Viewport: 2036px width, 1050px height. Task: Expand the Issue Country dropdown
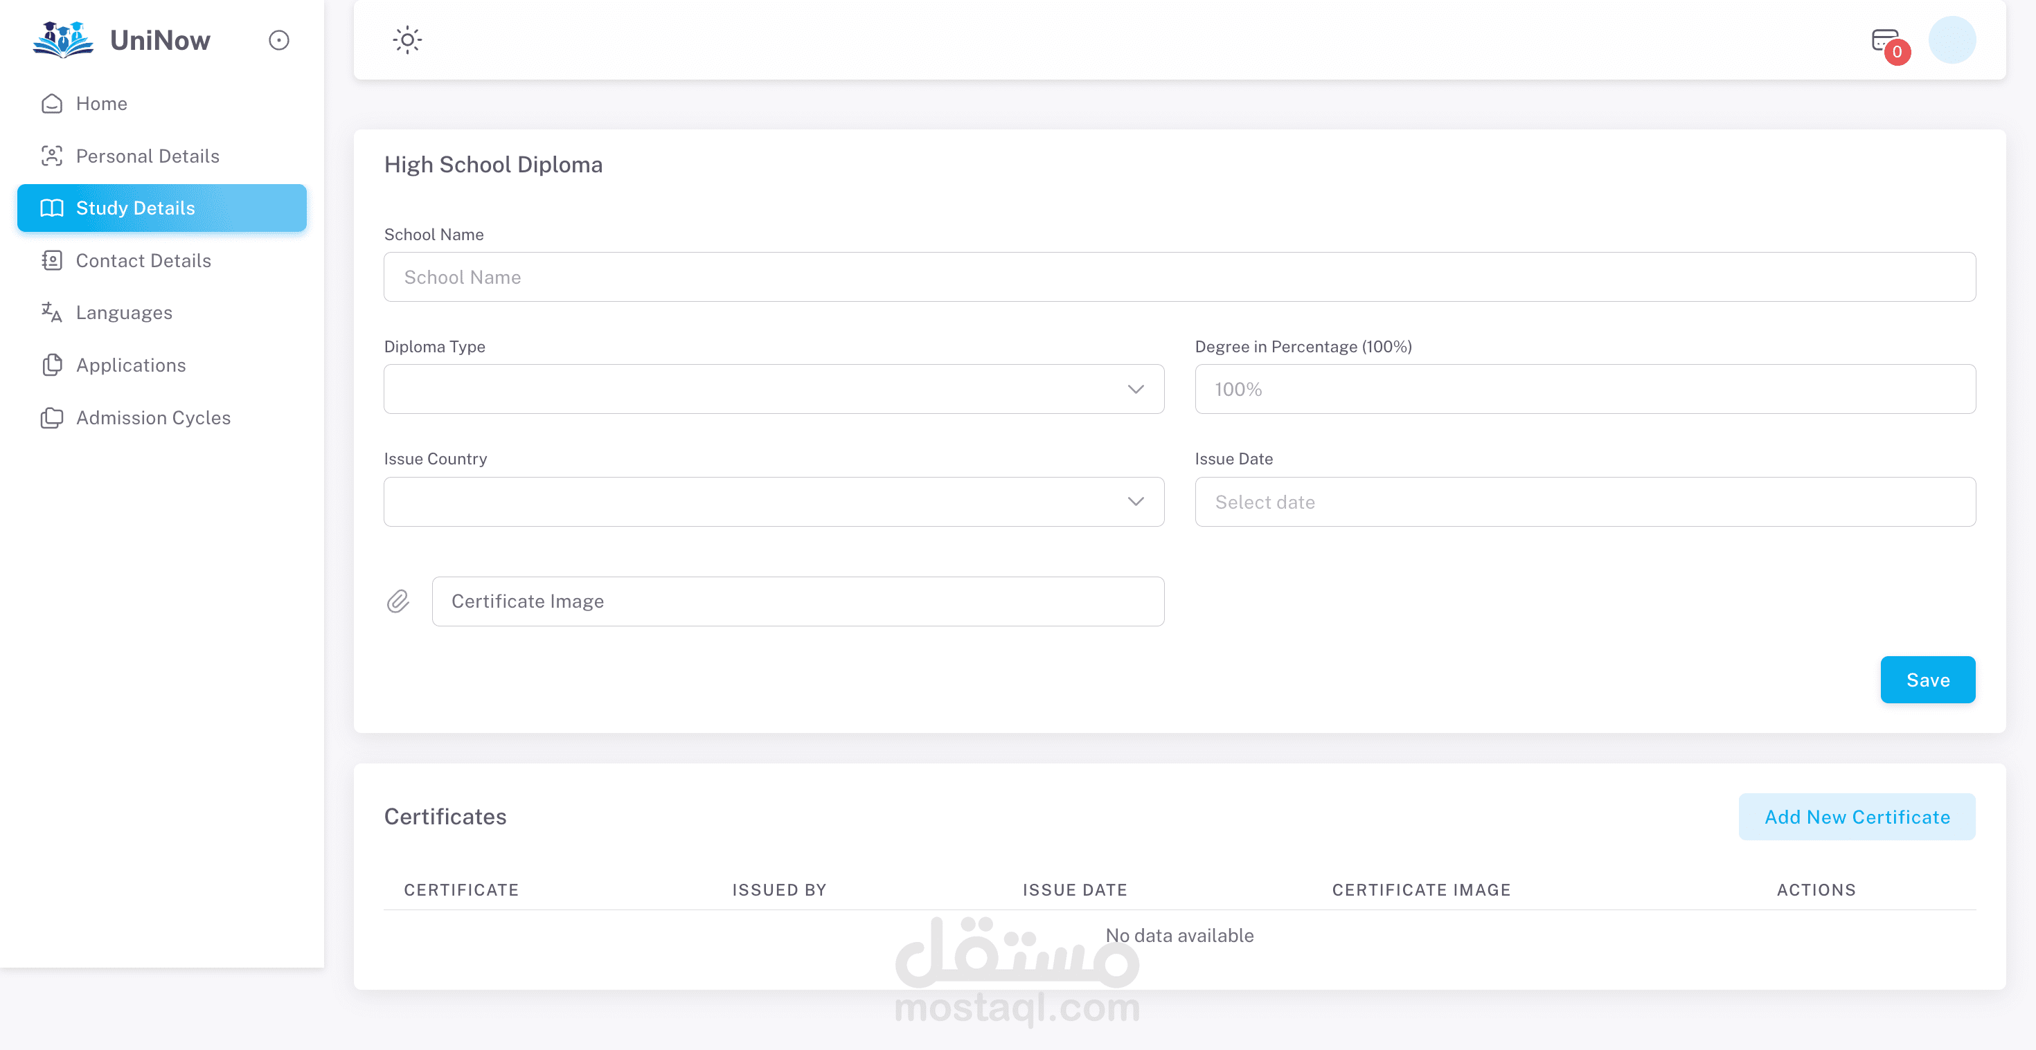point(773,502)
